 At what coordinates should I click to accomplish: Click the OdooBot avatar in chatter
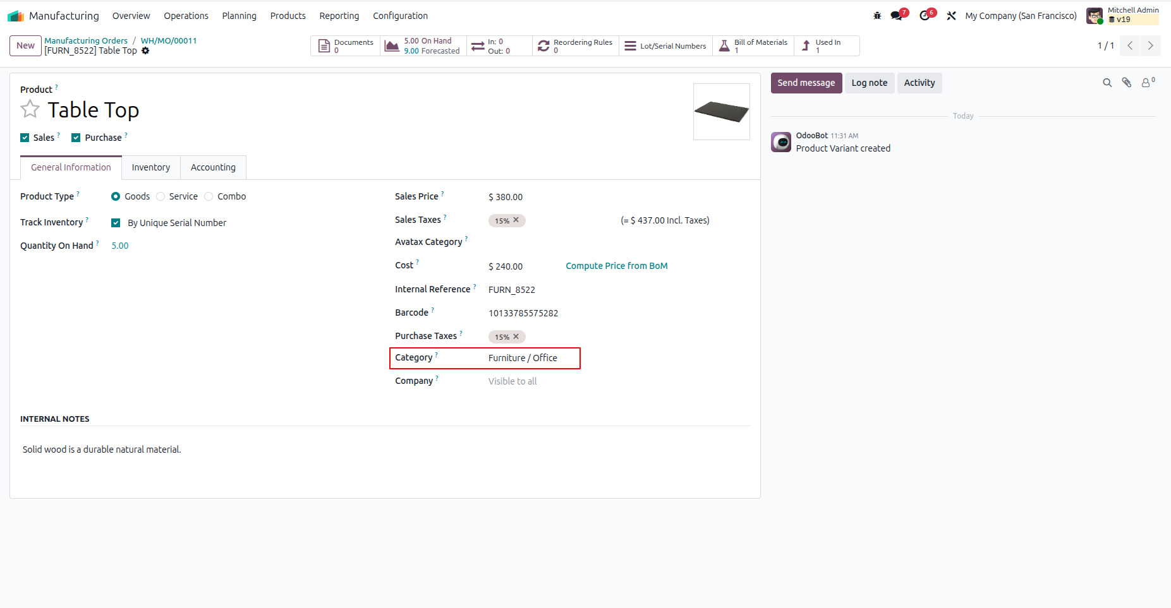point(781,142)
